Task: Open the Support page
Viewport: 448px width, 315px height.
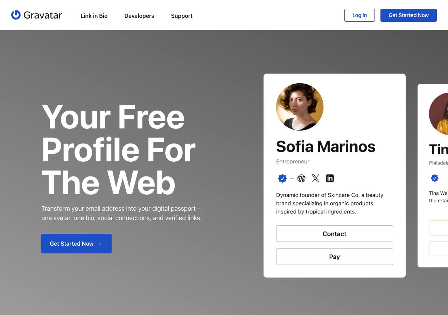Action: pos(181,16)
